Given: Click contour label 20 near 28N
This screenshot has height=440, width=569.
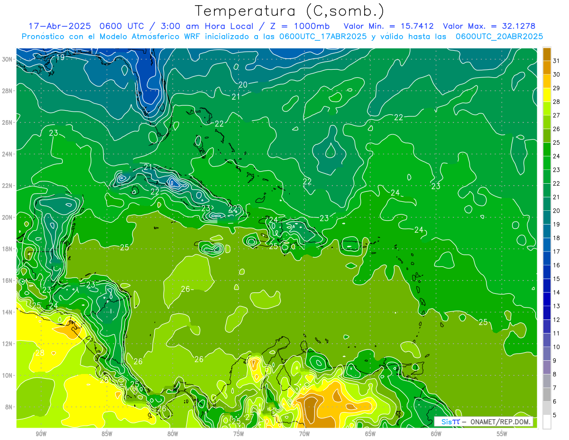Looking at the screenshot, I should tap(243, 85).
